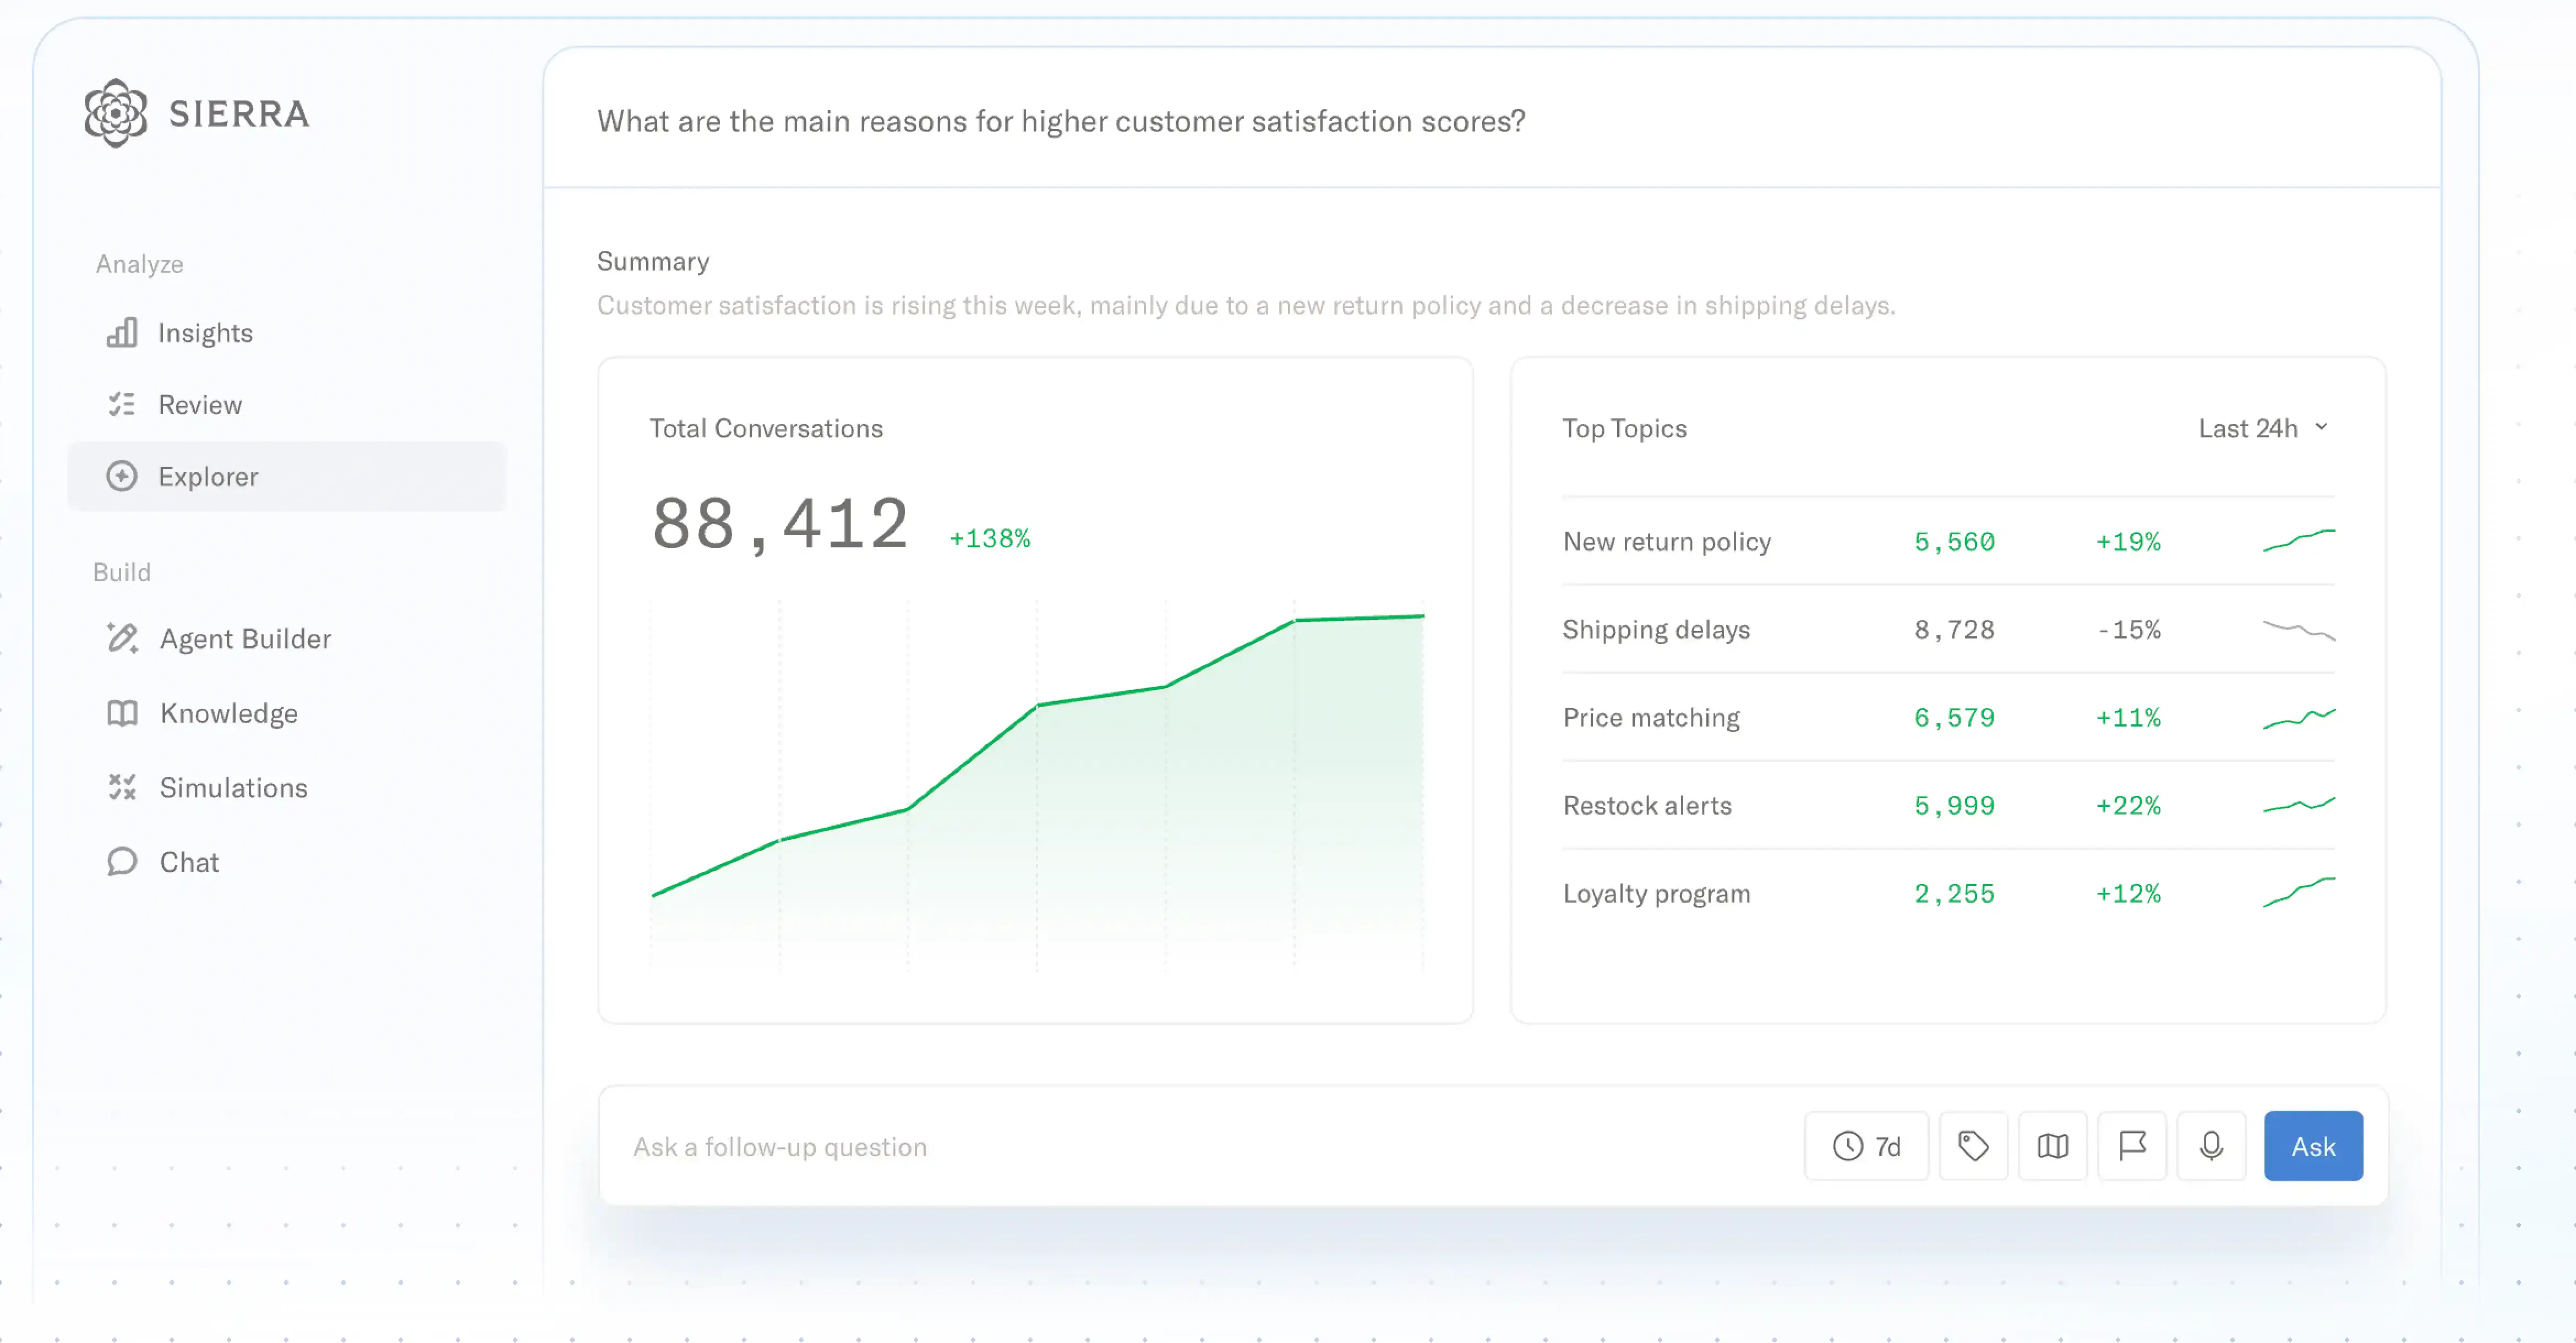
Task: Click the 5,999 count value
Action: click(x=1954, y=806)
